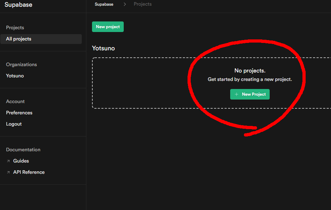Click the breadcrumb chevron separator
The image size is (331, 210).
[125, 4]
